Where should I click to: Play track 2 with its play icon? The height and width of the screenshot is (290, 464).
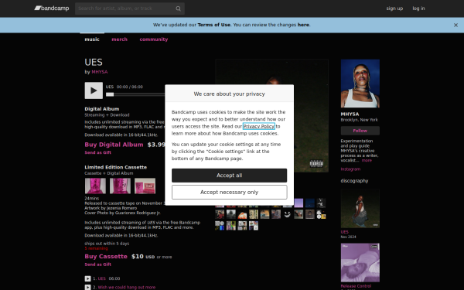click(87, 288)
